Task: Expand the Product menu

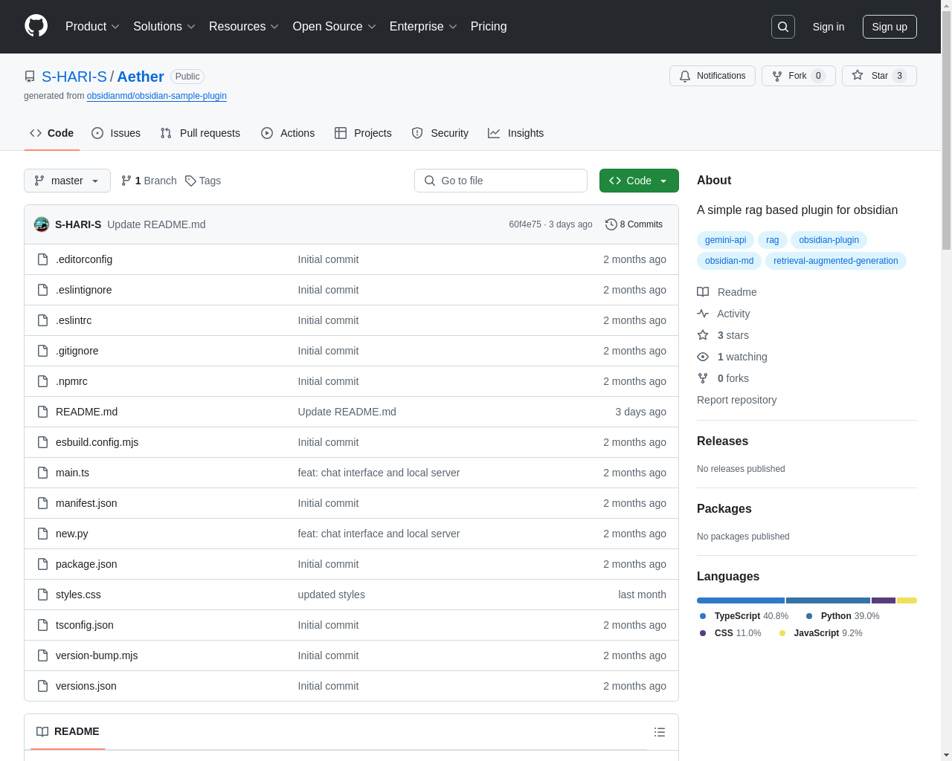Action: coord(92,27)
